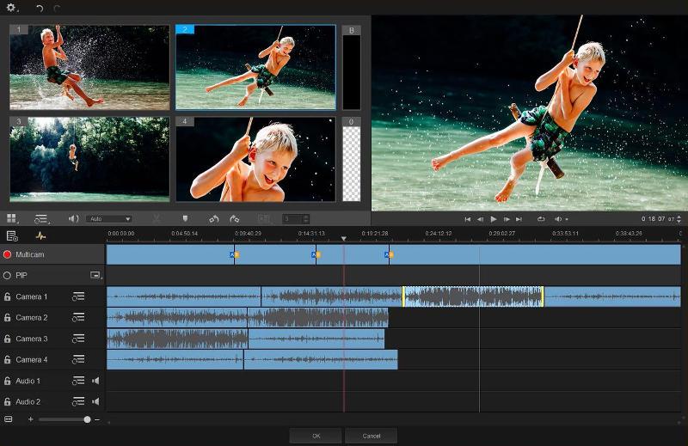688x446 pixels.
Task: Zoom in the timeline with plus
Action: (x=30, y=419)
